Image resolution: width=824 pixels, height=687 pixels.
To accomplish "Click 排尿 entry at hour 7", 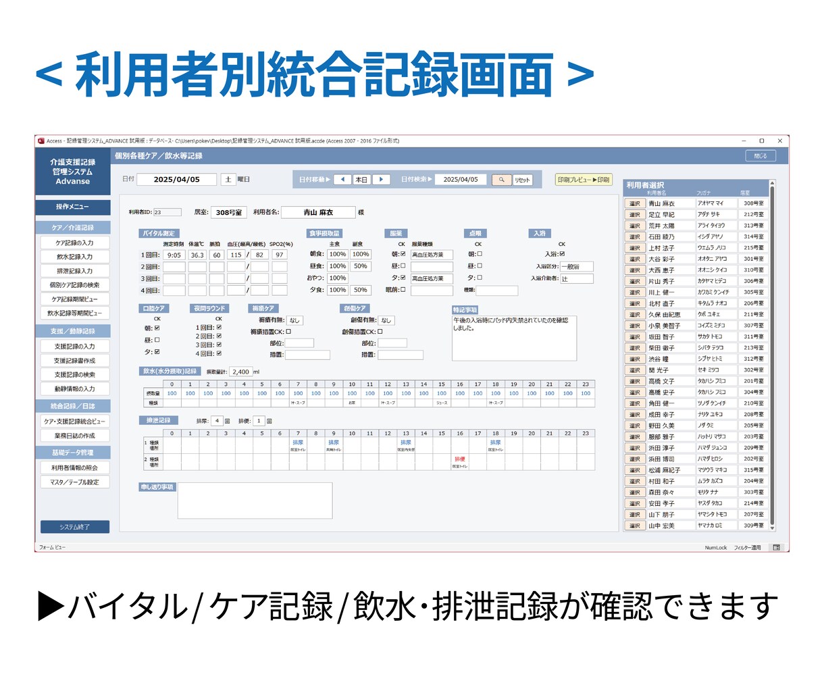I will pos(298,443).
